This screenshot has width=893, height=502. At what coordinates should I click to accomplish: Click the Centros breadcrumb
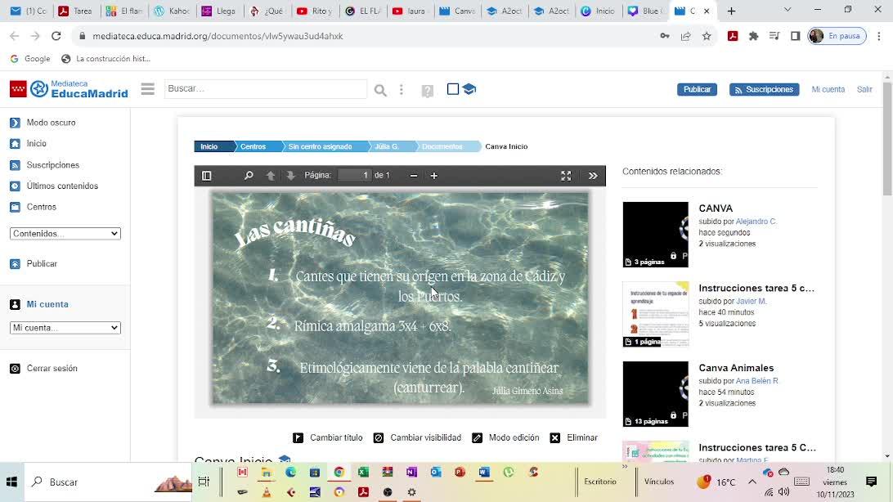click(x=253, y=146)
